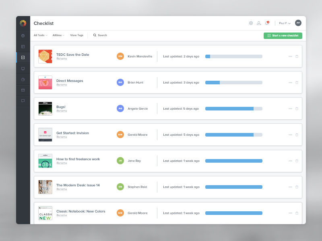Open the How to find freelance work thumbnail
Image resolution: width=322 pixels, height=241 pixels.
(45, 161)
